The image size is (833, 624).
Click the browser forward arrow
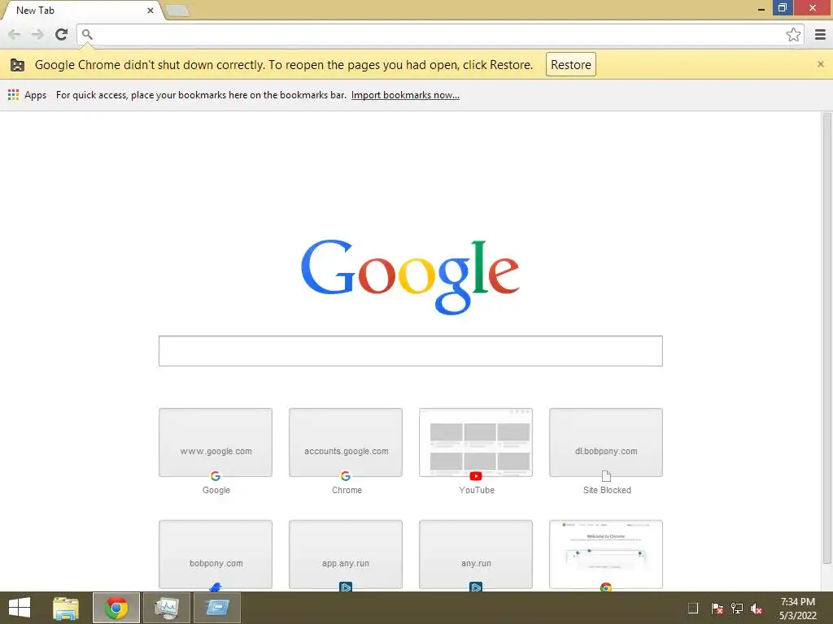click(37, 34)
